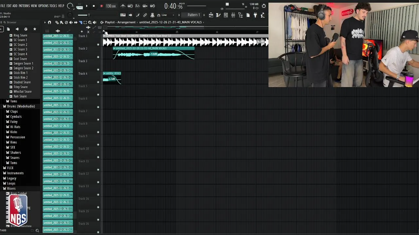The height and width of the screenshot is (235, 419).
Task: Expand the FLEX folder
Action: (8, 168)
